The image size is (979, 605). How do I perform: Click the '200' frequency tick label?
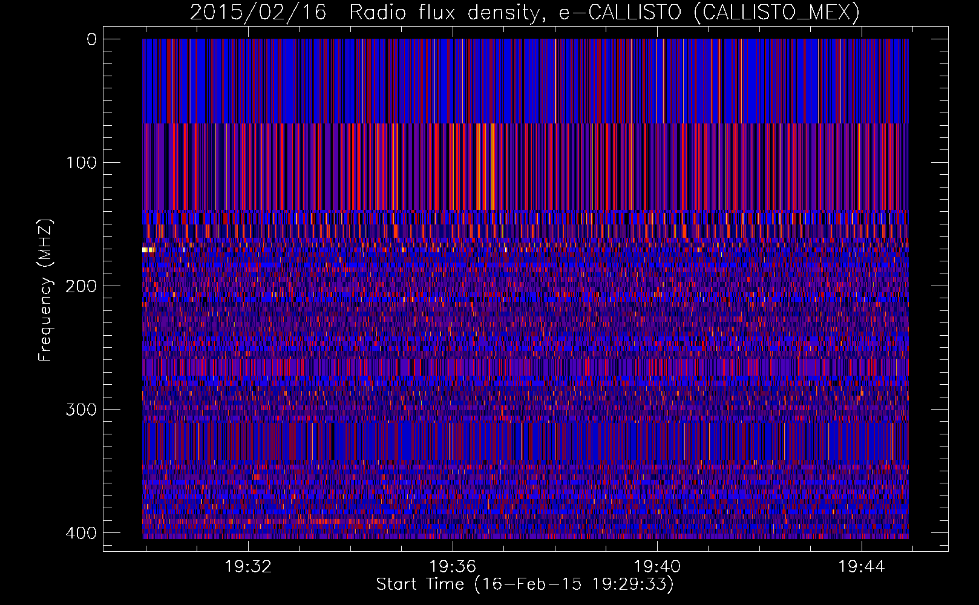81,286
